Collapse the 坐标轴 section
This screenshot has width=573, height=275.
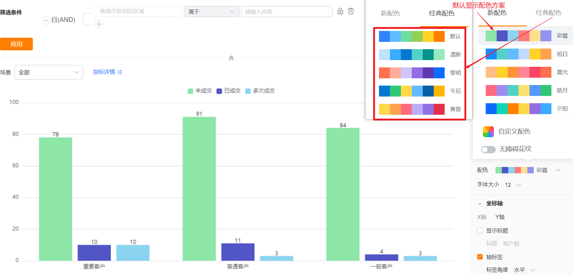(480, 204)
